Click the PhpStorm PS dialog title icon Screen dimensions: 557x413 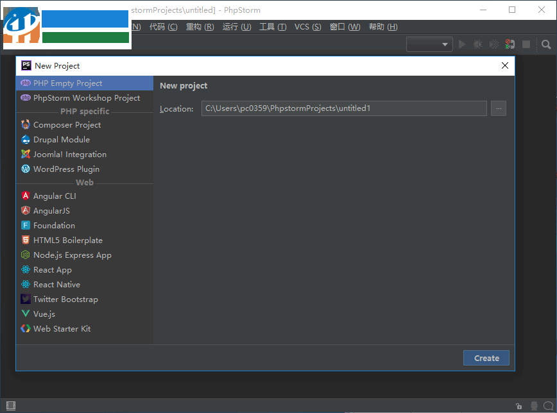pos(26,65)
